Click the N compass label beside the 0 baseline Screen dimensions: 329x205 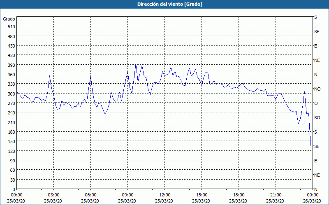pyautogui.click(x=315, y=189)
